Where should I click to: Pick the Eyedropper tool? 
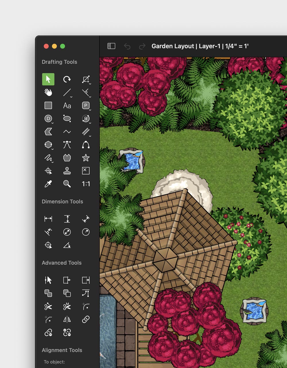point(48,184)
